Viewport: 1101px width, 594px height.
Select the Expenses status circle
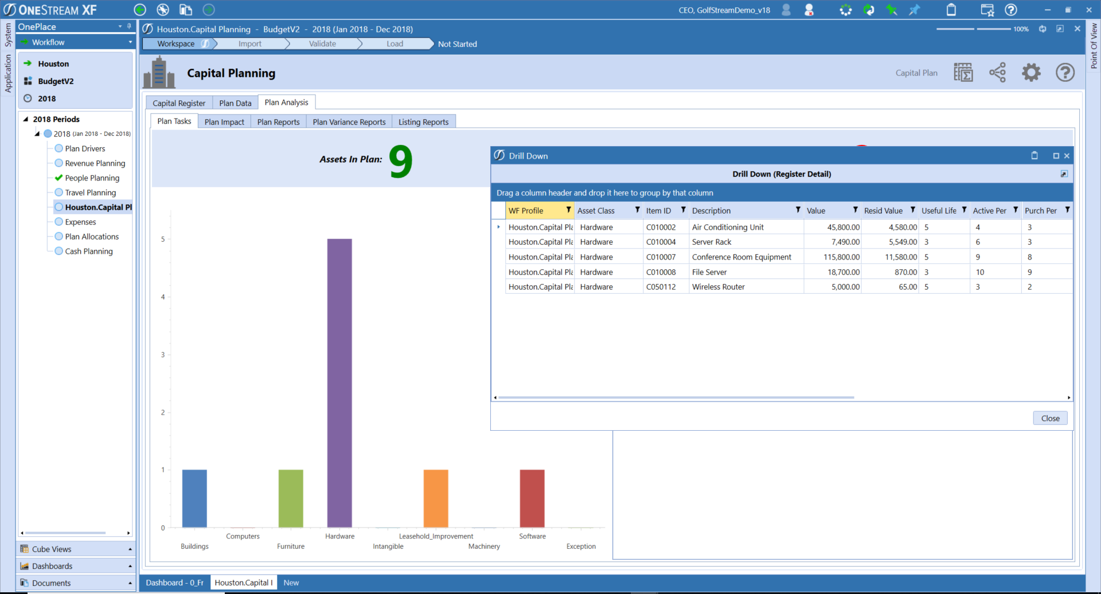click(x=58, y=222)
